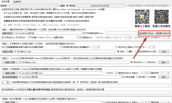Click the machine code field f01837f57e3572b
Screen dimensions: 172x103
100,6
